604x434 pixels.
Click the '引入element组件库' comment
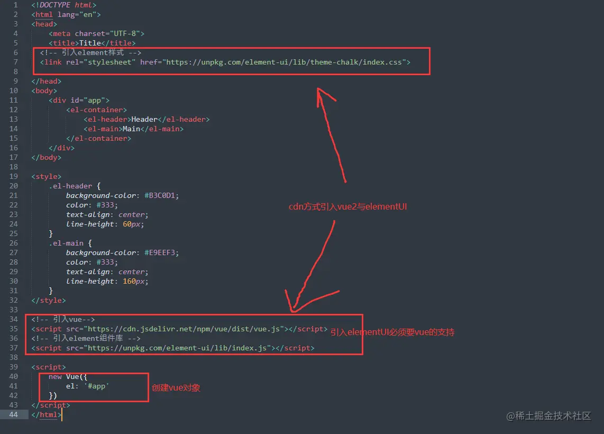point(86,338)
